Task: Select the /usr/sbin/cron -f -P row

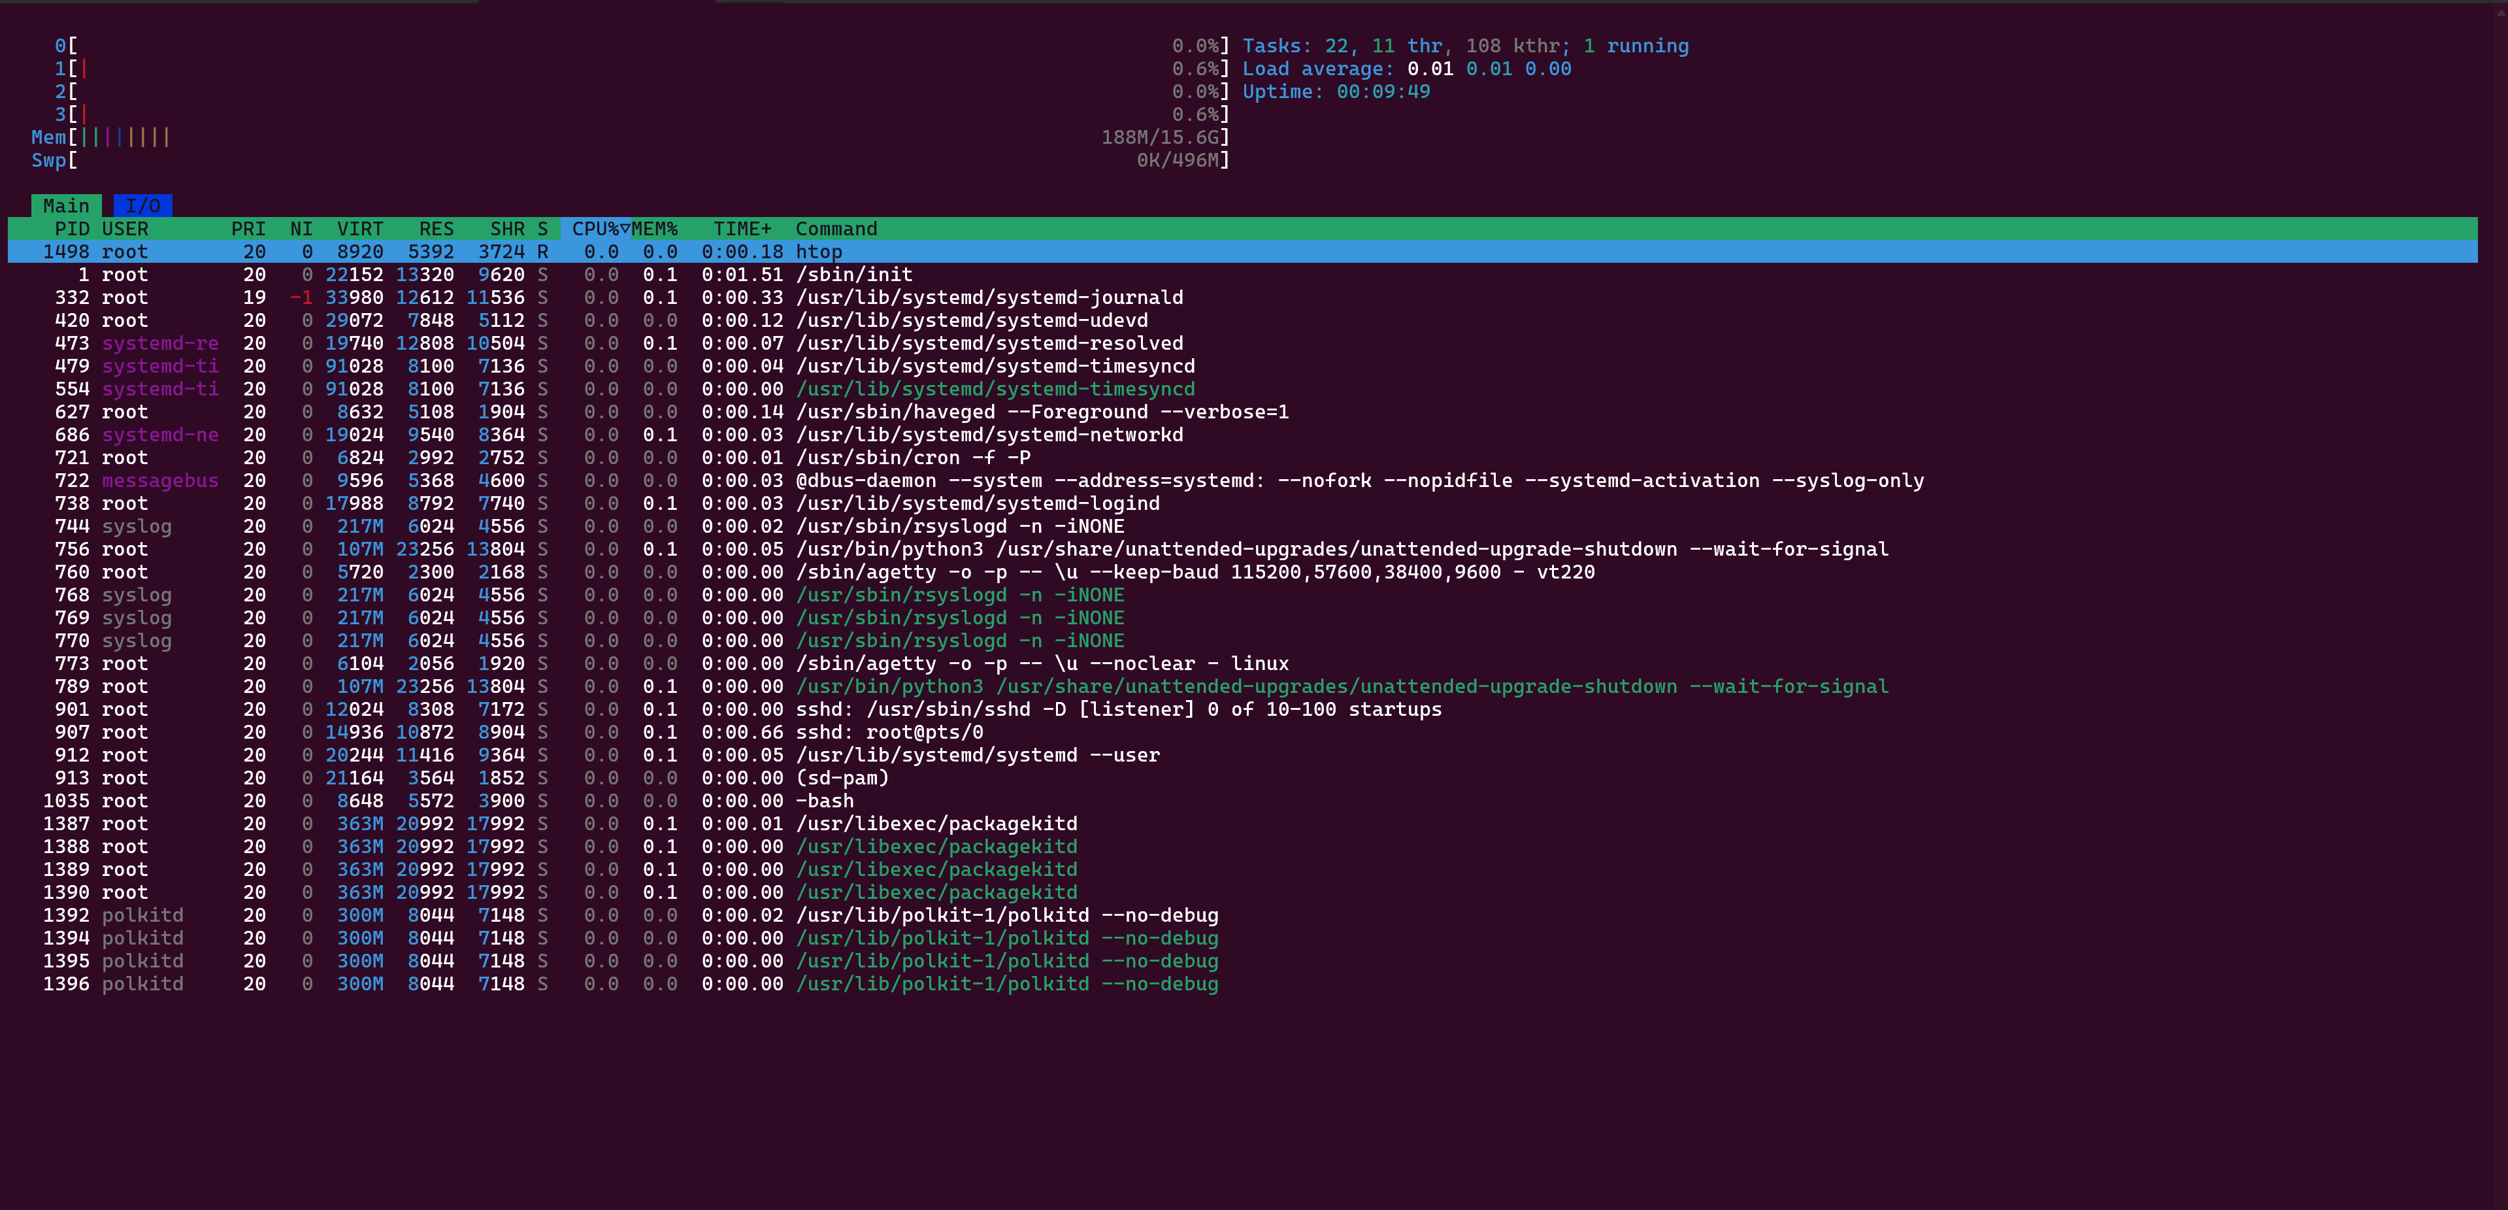Action: [1242, 458]
